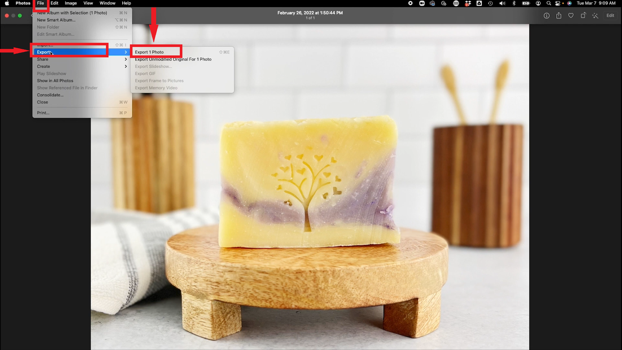Check the battery status indicator

click(526, 3)
